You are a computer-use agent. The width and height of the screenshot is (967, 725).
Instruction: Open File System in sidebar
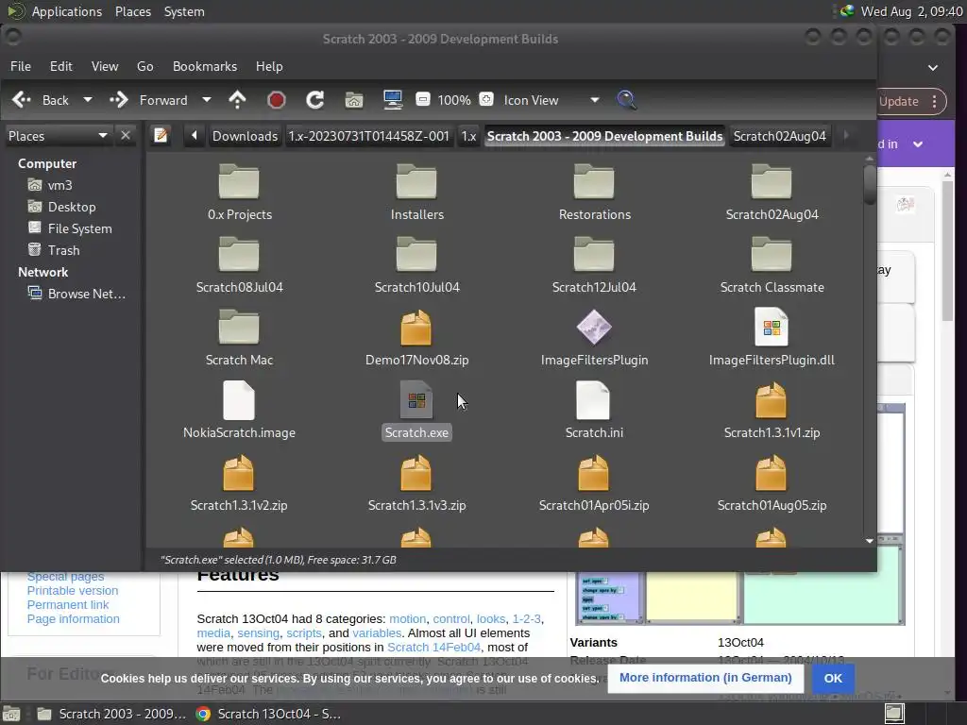tap(70, 228)
